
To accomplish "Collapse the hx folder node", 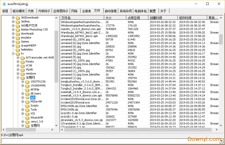I will pyautogui.click(x=13, y=53).
